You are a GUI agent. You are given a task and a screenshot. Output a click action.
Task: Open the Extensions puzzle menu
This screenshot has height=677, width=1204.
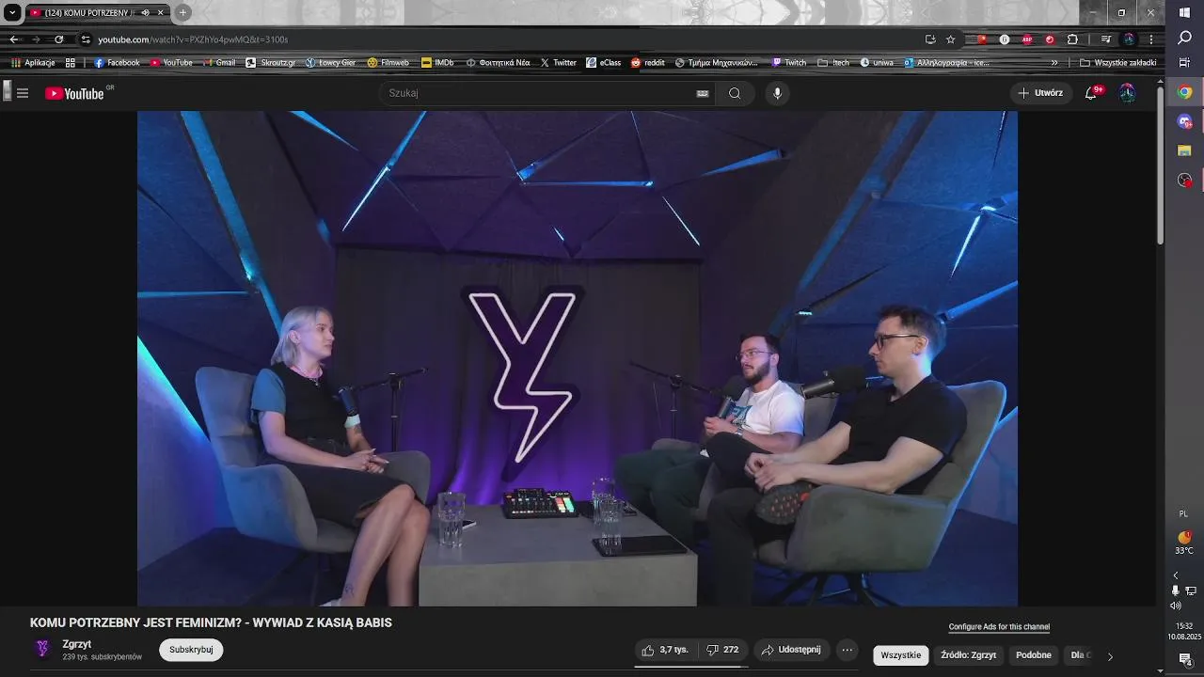click(x=1072, y=39)
